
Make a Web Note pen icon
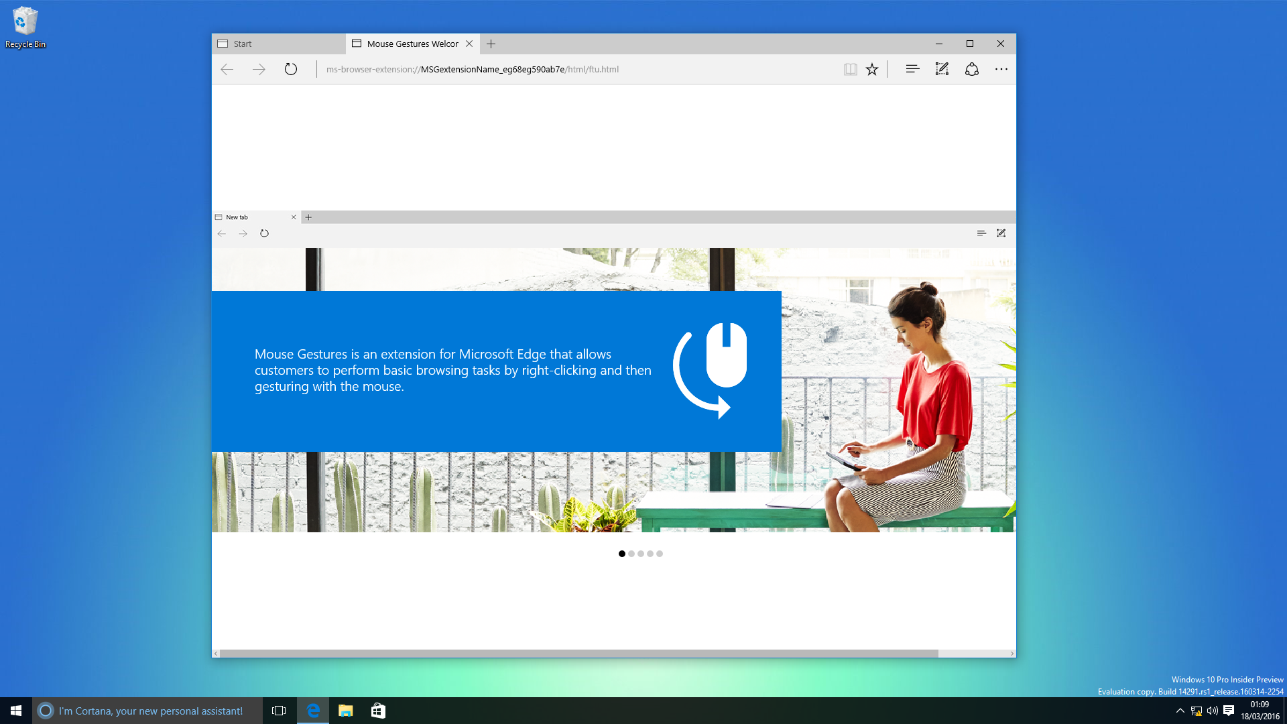pyautogui.click(x=942, y=69)
